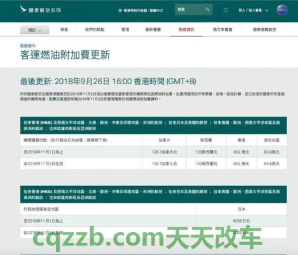
Task: Click 至2018年11月1日為止 row label in first table
Action: 43,152
